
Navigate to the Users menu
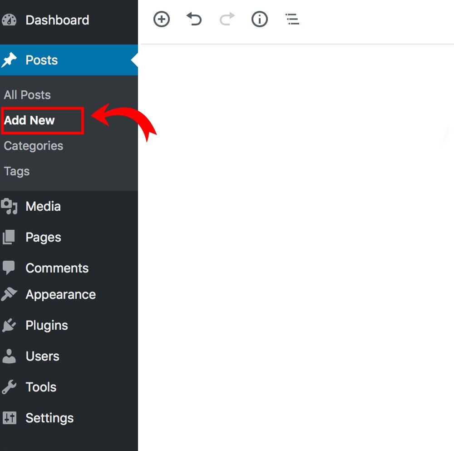(42, 356)
